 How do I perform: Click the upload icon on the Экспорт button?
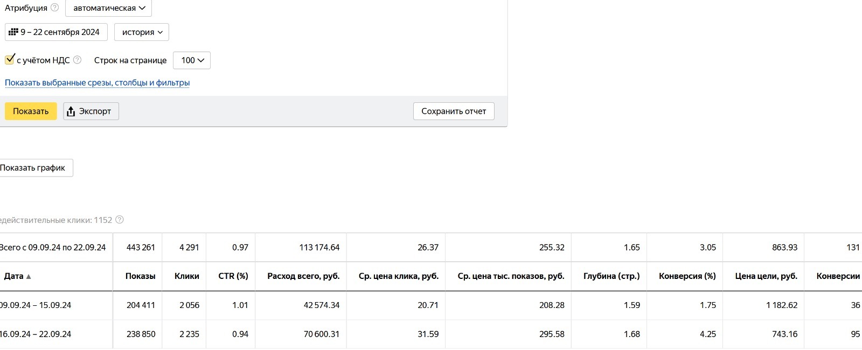click(x=71, y=111)
